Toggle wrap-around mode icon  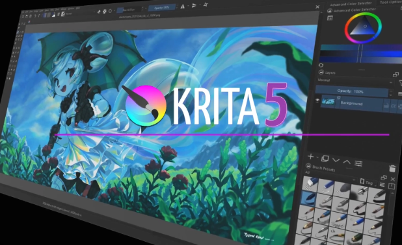[206, 5]
